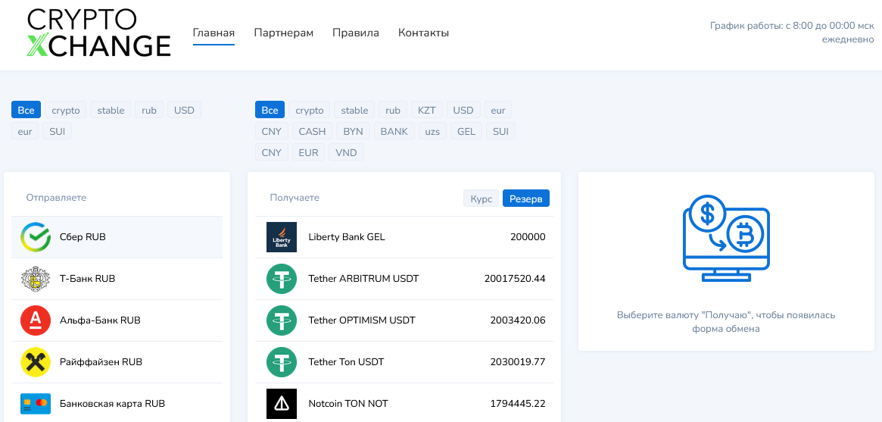This screenshot has width=882, height=422.
Task: Filter sending currencies by stable
Action: (111, 111)
